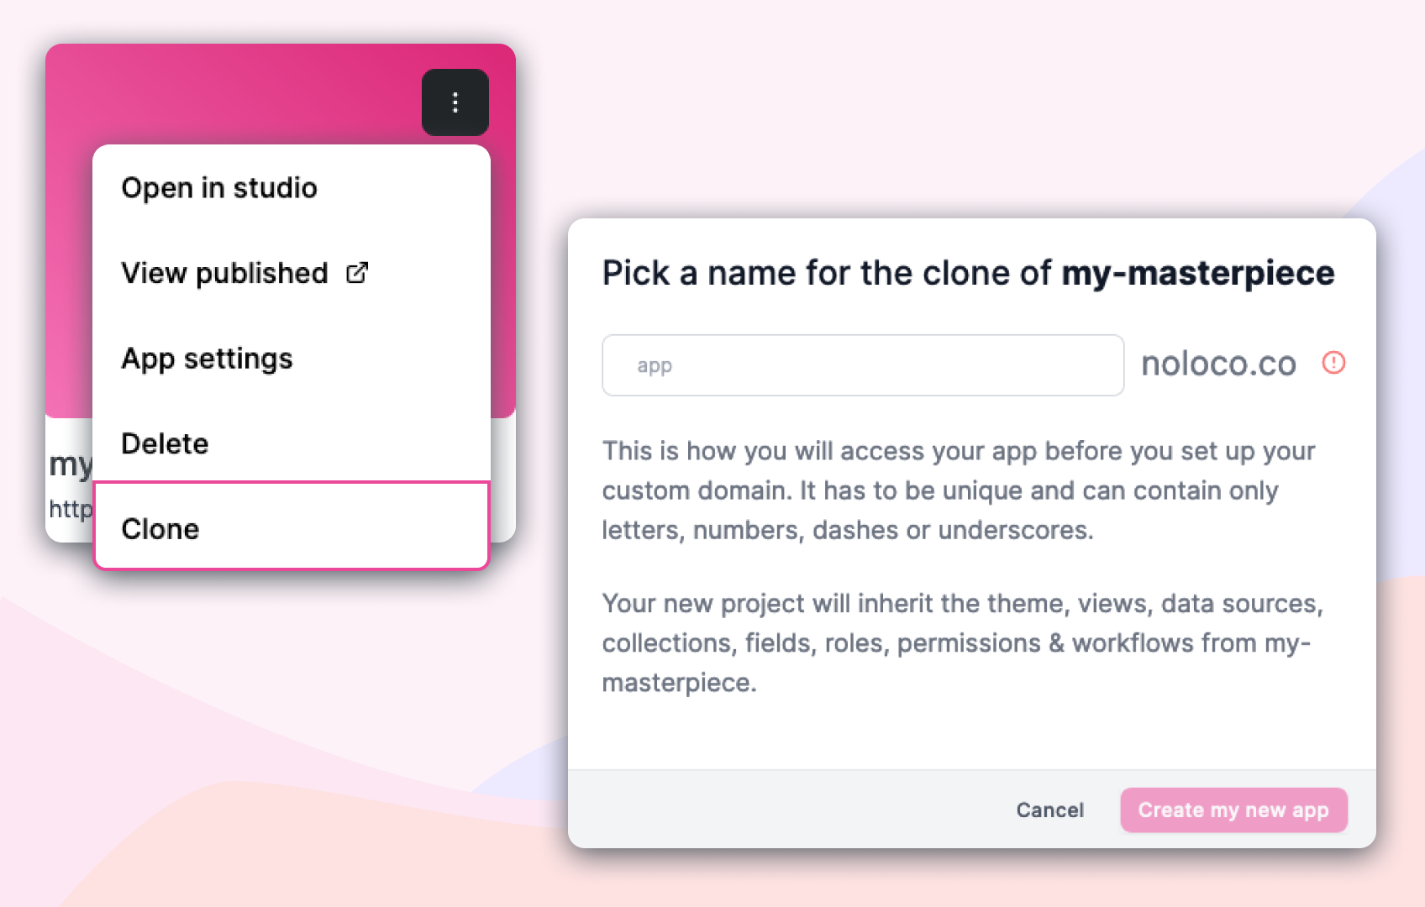Choose Clone from the dropdown menu
Image resolution: width=1425 pixels, height=907 pixels.
tap(160, 528)
